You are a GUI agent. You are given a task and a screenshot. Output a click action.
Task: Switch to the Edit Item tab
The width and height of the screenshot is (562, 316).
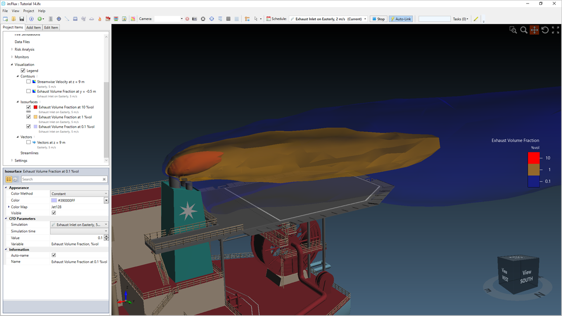point(51,28)
